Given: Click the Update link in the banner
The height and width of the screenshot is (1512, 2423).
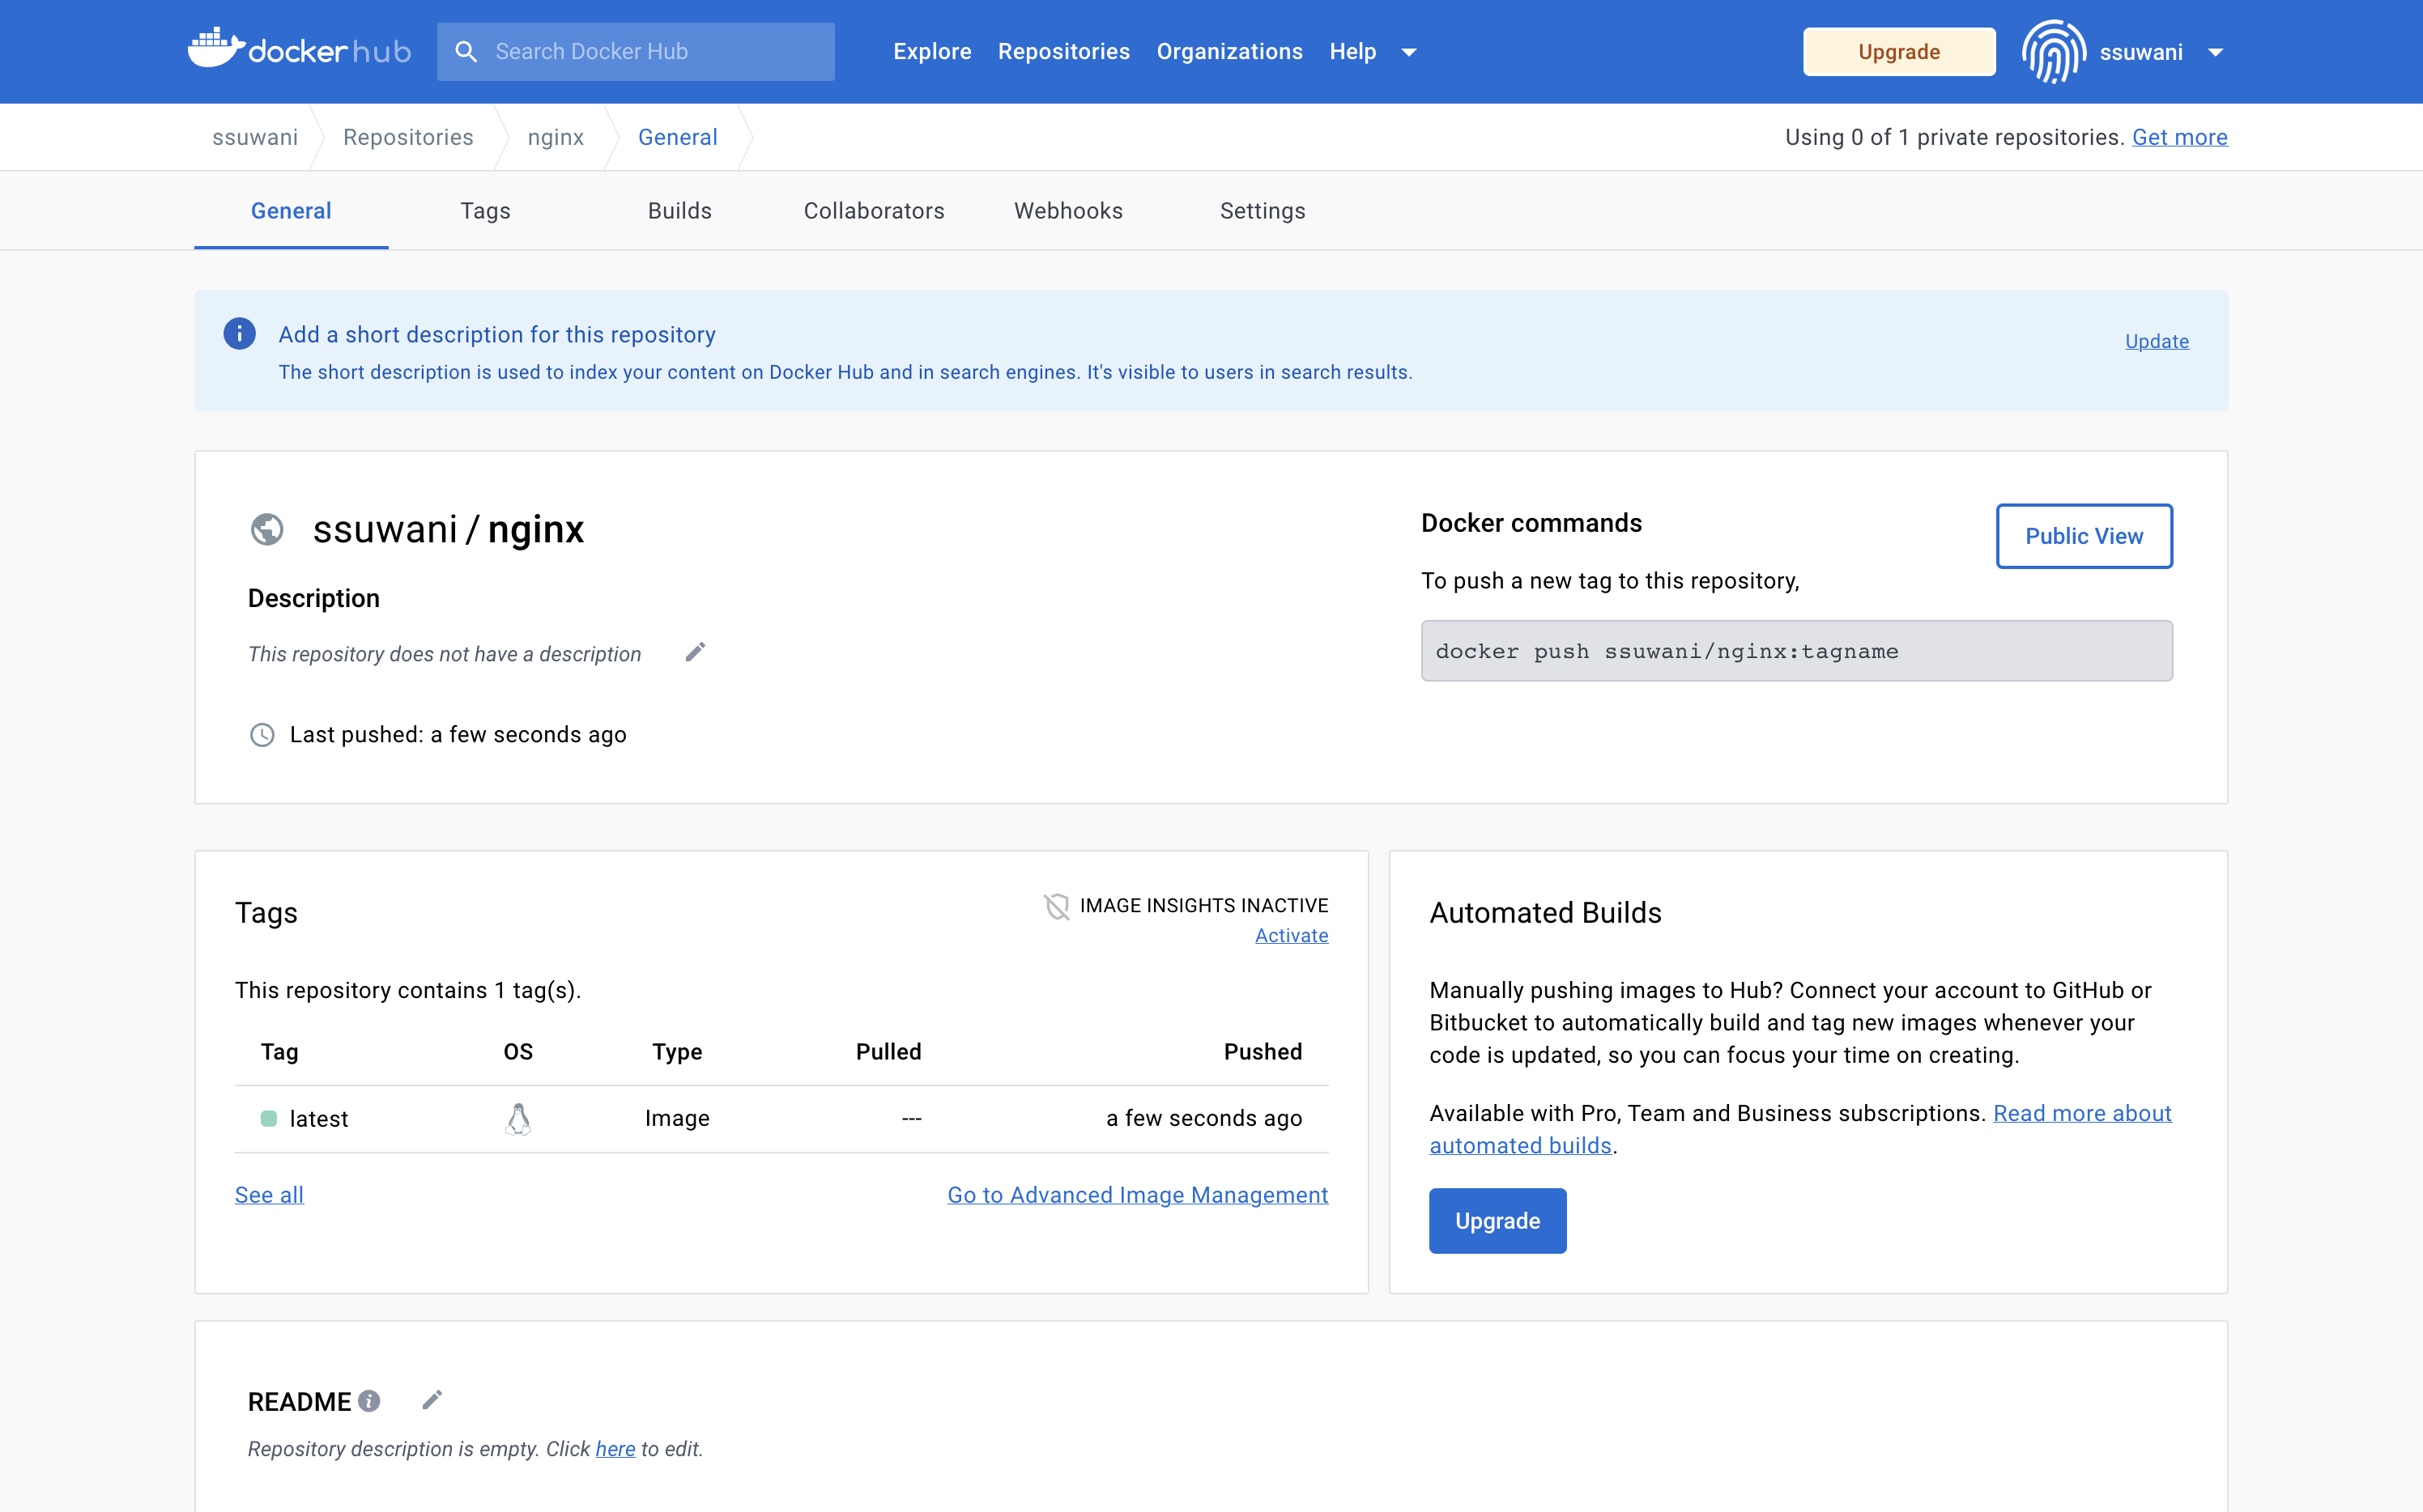Looking at the screenshot, I should pos(2157,341).
